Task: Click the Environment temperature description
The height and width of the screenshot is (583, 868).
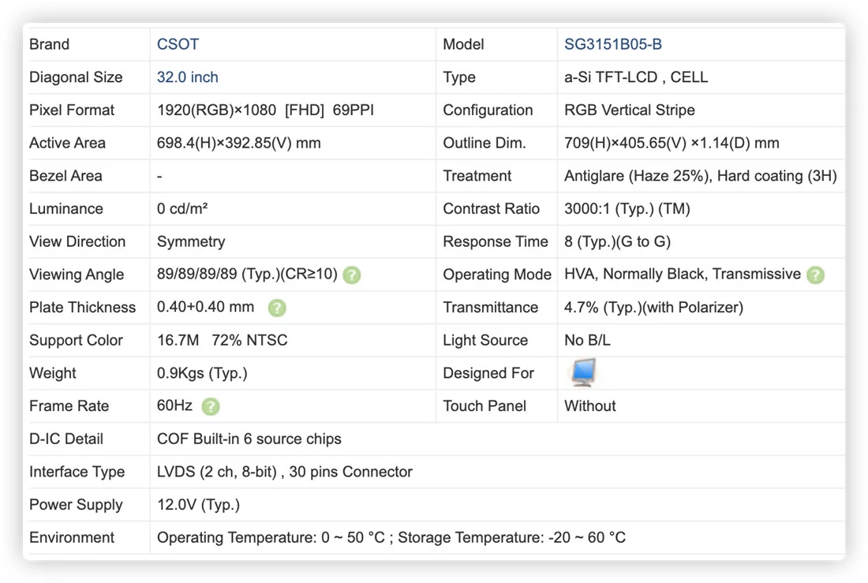Action: click(391, 537)
